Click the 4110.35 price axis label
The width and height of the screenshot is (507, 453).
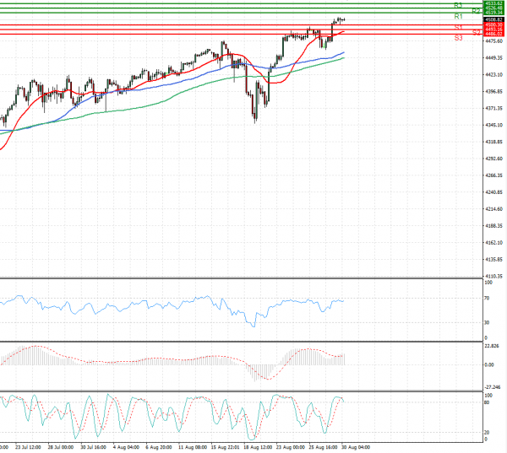[x=493, y=276]
